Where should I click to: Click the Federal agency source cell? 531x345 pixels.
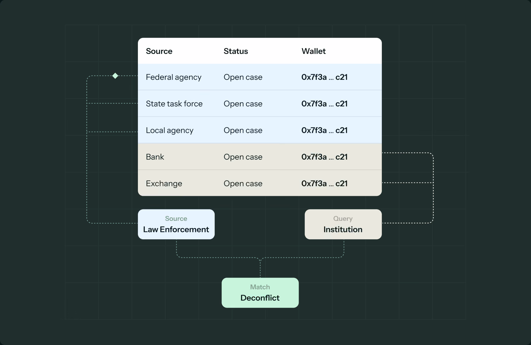pyautogui.click(x=173, y=77)
